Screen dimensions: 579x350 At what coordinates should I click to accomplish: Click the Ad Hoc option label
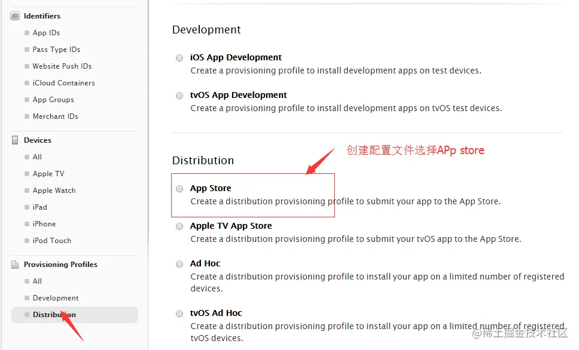tap(205, 263)
